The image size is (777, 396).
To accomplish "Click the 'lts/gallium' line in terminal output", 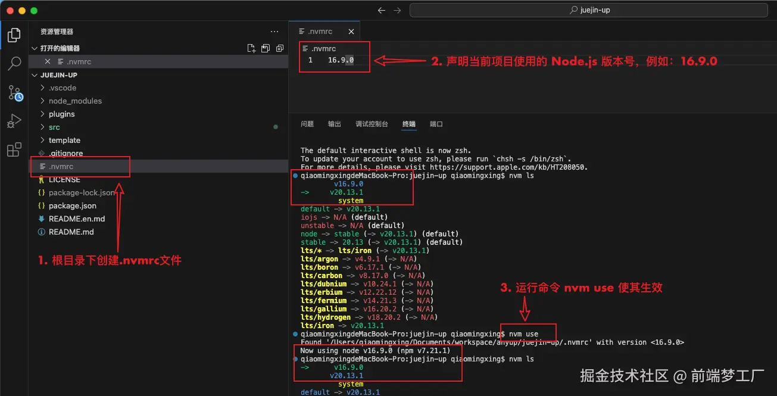I will tap(366, 309).
